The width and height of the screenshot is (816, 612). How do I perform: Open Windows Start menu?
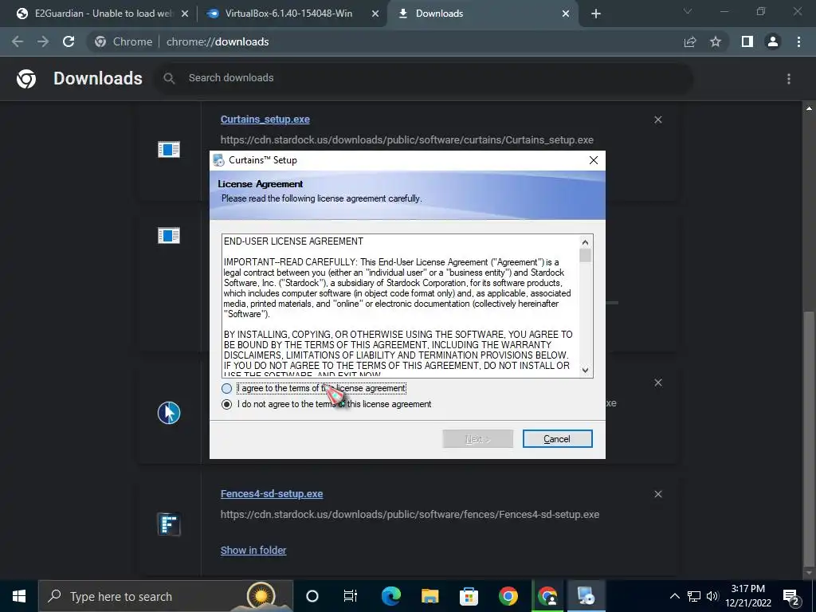coord(19,596)
